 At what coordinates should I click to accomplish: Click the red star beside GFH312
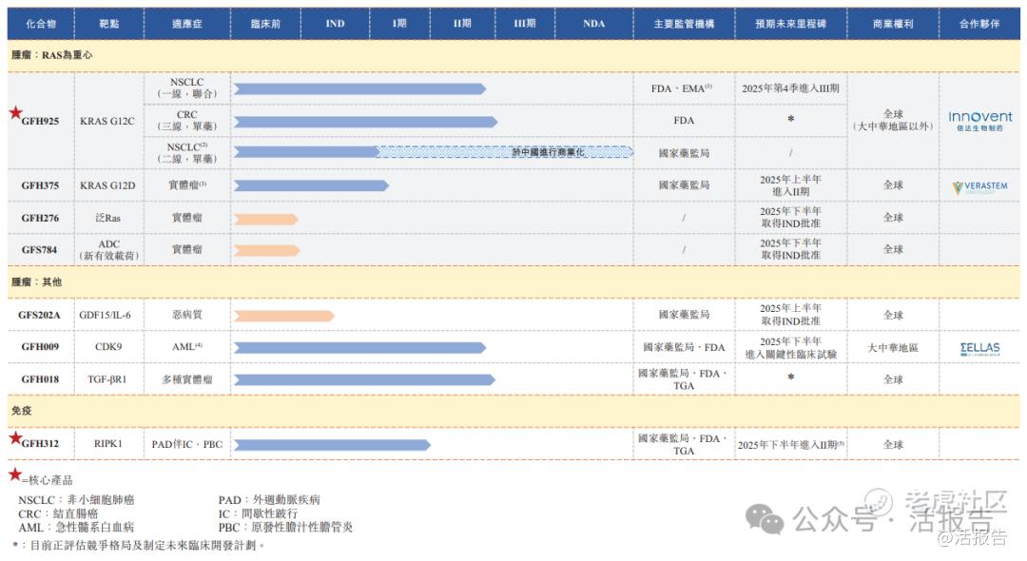coord(16,437)
